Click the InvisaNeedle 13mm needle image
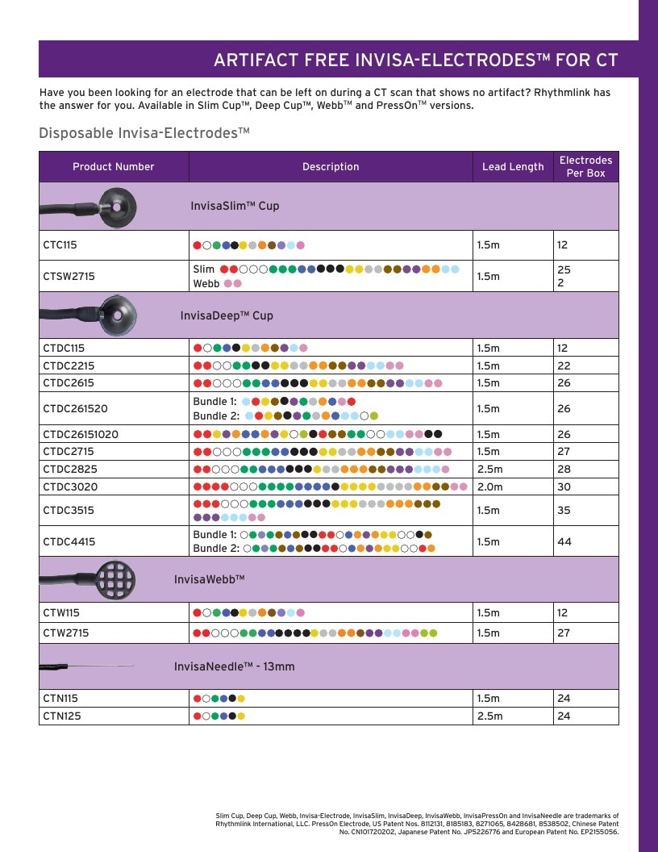This screenshot has width=658, height=852. tap(87, 666)
